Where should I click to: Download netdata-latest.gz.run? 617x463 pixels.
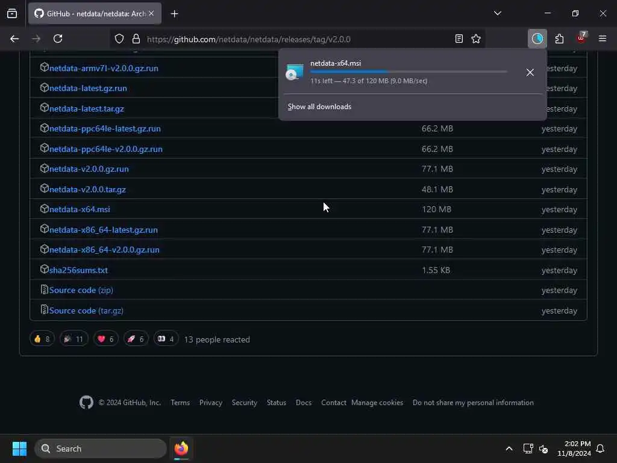[88, 88]
